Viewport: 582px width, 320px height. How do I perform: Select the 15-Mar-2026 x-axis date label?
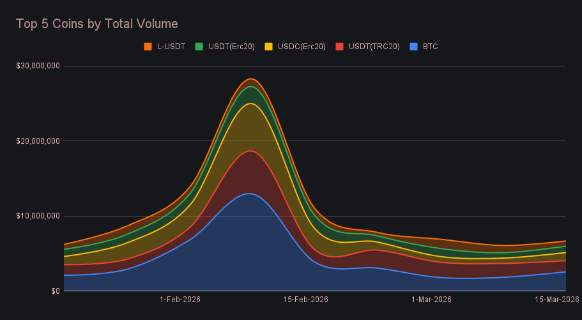[x=556, y=300]
